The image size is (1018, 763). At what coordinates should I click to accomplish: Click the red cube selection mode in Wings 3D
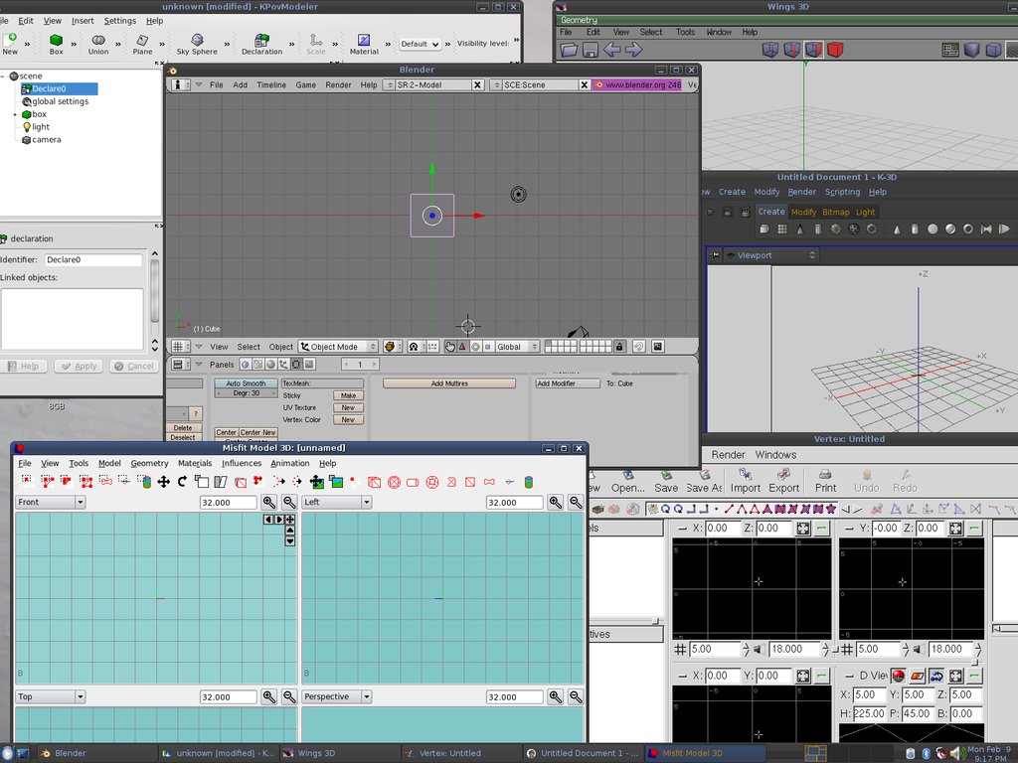[835, 50]
